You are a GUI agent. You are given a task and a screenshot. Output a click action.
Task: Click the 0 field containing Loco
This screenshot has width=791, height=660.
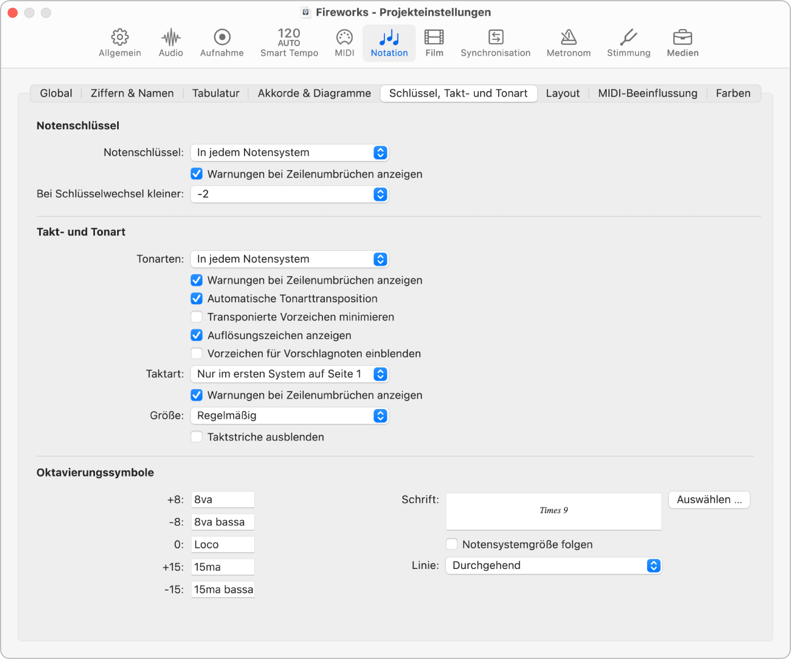223,544
